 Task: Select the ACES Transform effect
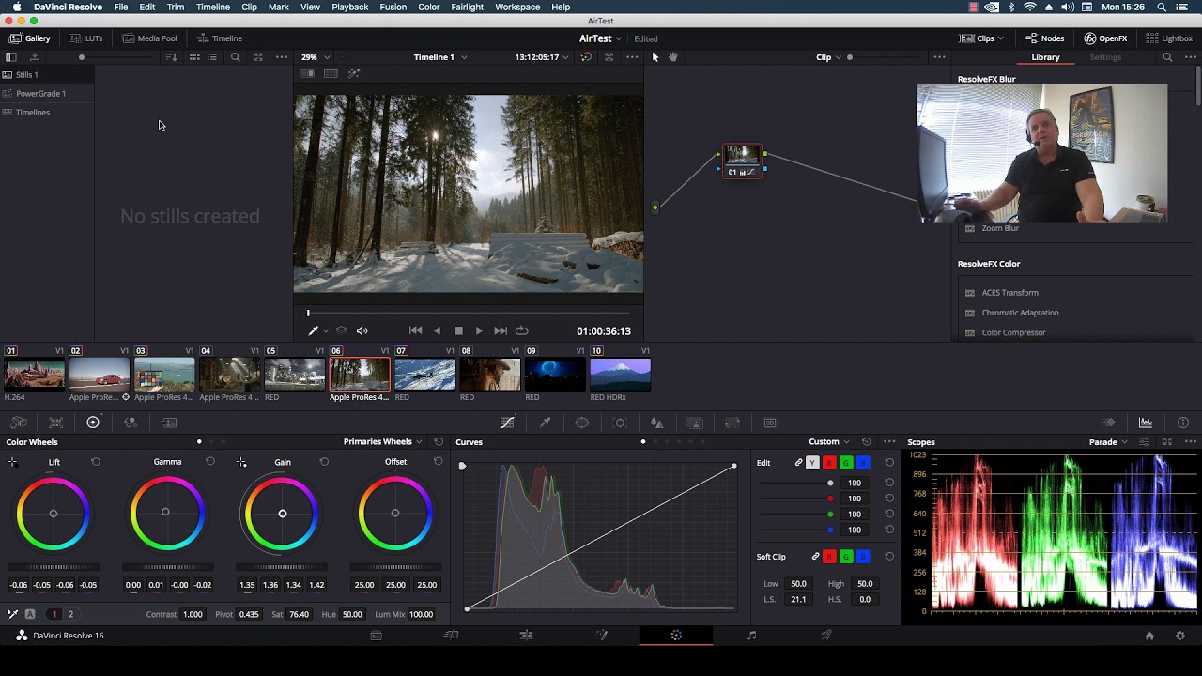pos(1009,293)
